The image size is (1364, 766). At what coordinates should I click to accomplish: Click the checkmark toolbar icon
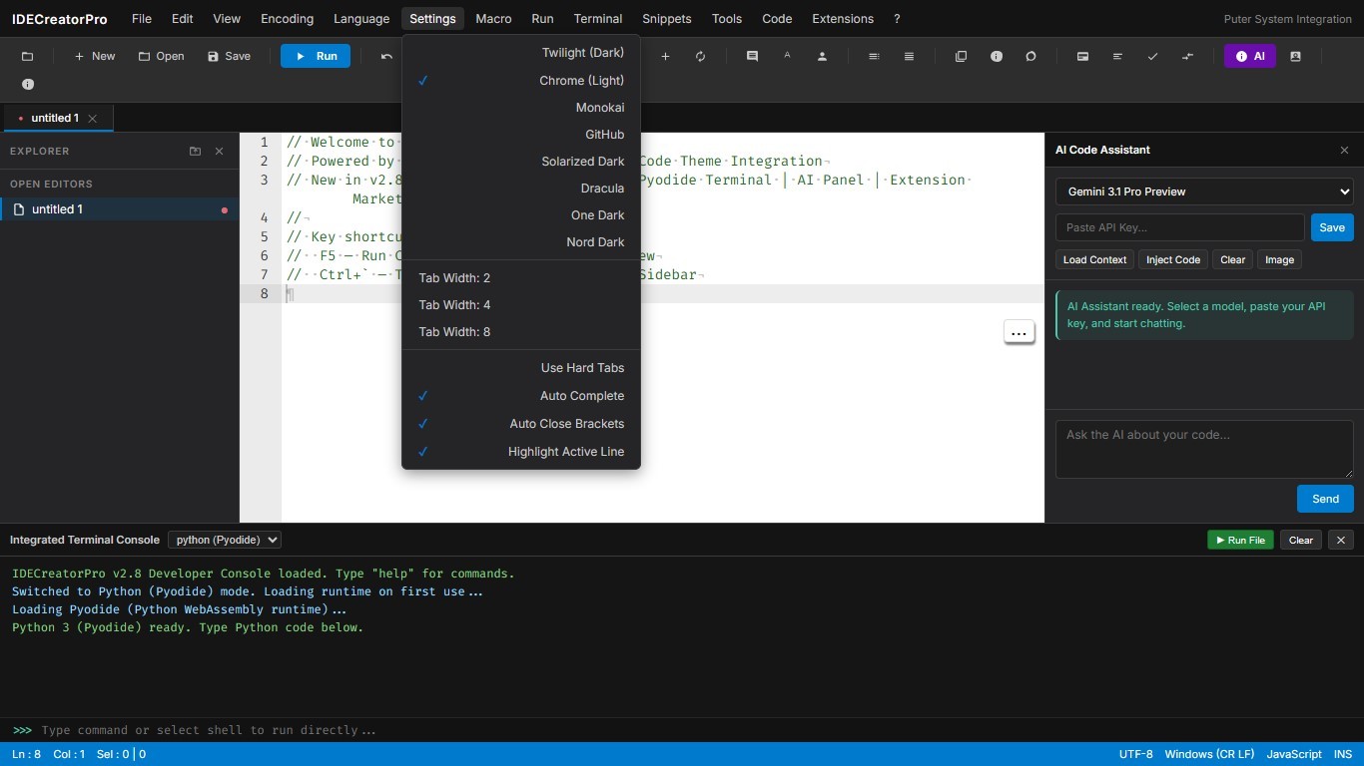tap(1152, 57)
